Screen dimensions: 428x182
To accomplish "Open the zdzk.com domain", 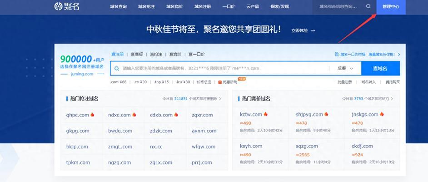I will tap(161, 131).
